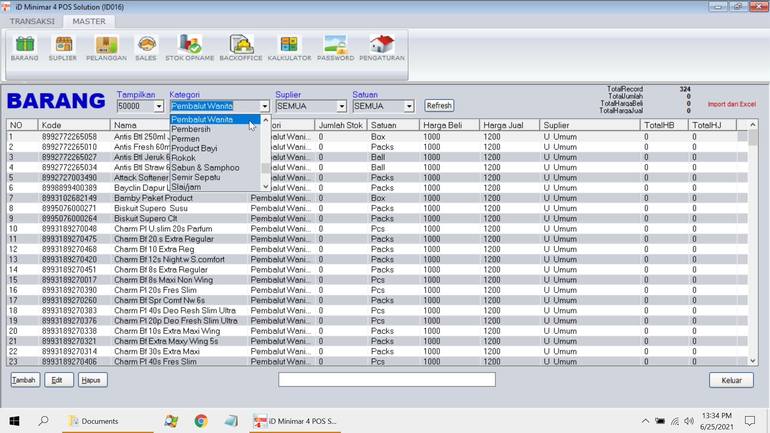Click the Tambah button
The height and width of the screenshot is (433, 770).
click(x=25, y=380)
